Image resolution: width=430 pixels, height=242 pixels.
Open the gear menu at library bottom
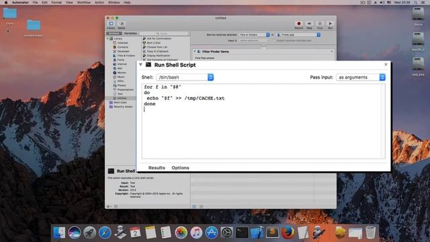coord(109,206)
